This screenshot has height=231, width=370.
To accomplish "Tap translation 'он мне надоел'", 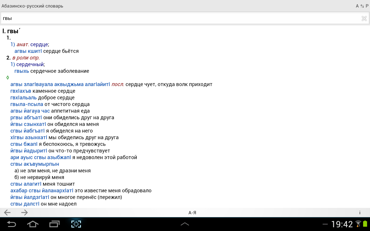I will (59, 204).
